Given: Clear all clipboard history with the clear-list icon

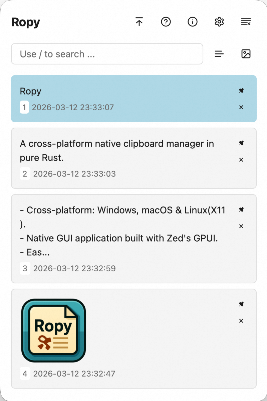Looking at the screenshot, I should point(246,22).
